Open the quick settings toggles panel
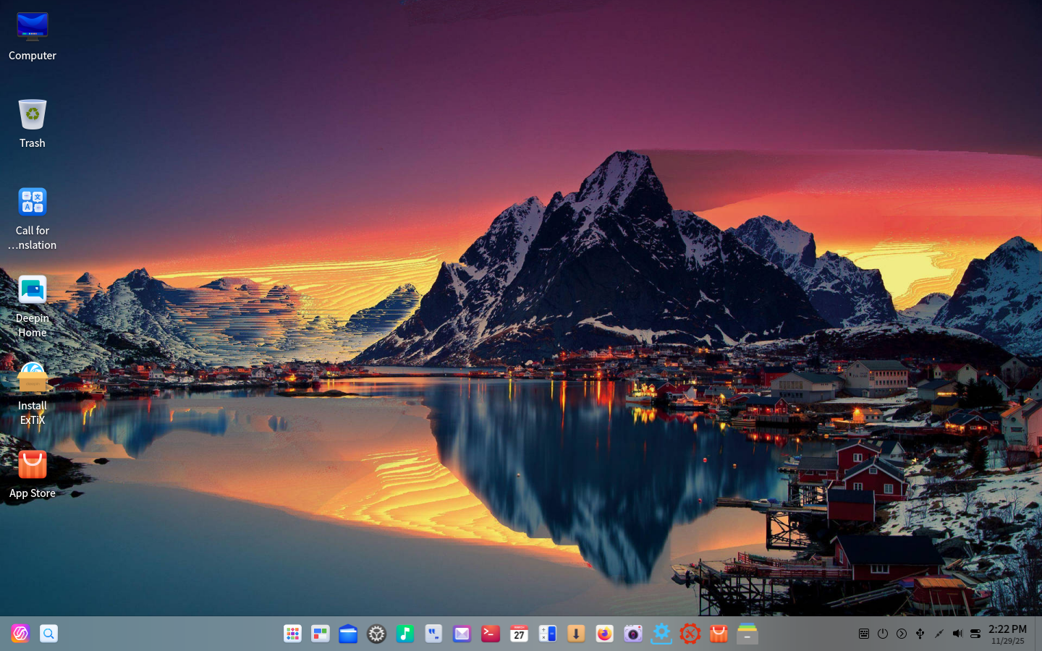The image size is (1042, 651). click(975, 634)
